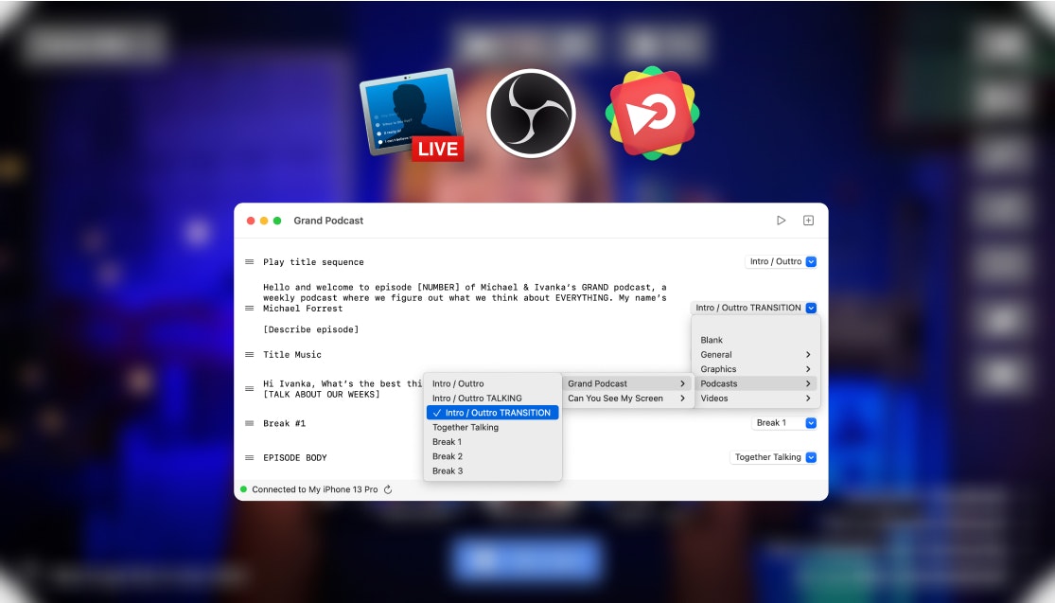Open the Together Talking scene dropdown

tap(773, 457)
